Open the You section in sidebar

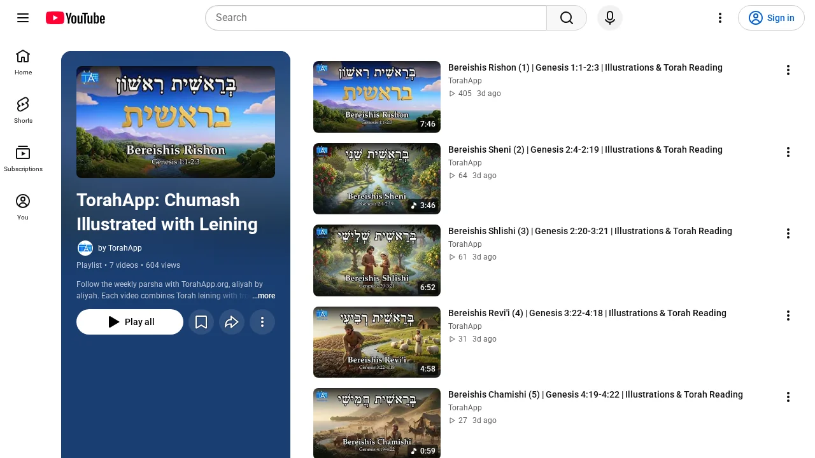coord(23,207)
